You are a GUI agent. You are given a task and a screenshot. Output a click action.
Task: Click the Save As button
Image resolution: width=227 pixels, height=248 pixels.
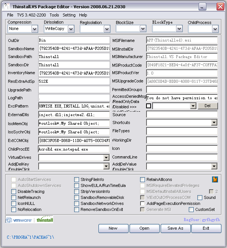click(175, 229)
